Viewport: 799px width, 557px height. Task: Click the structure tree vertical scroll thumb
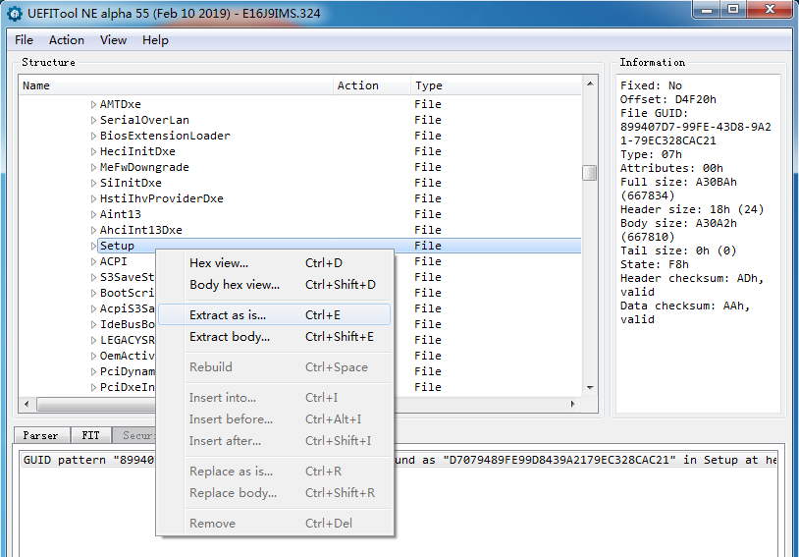[590, 173]
